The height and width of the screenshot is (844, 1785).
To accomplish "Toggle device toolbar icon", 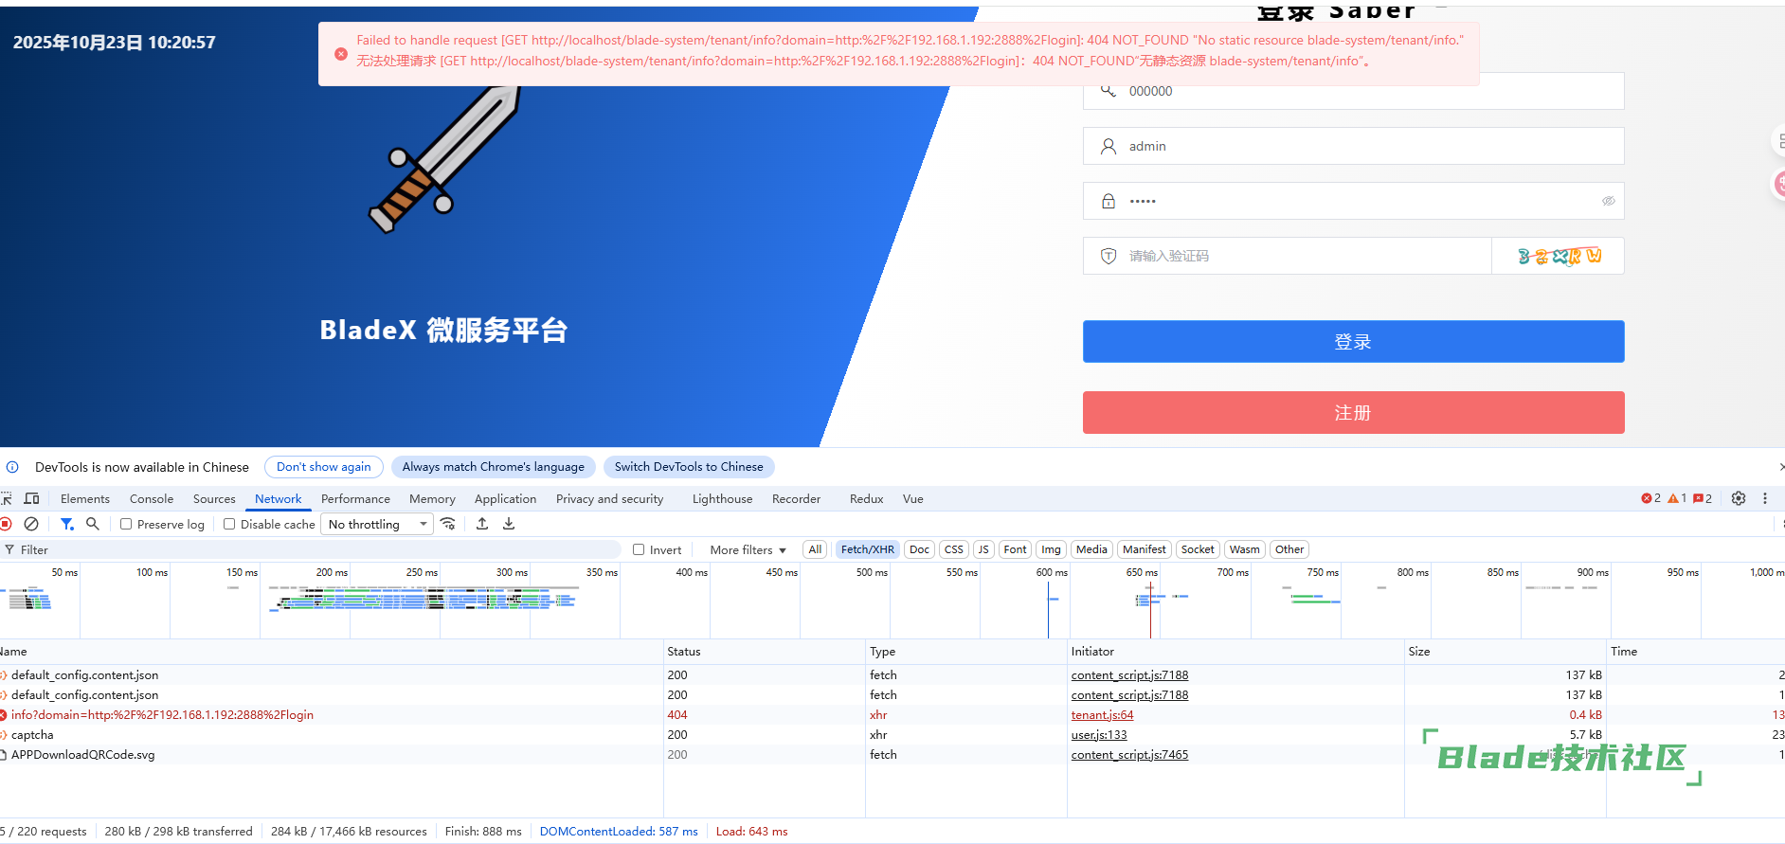I will tap(31, 498).
